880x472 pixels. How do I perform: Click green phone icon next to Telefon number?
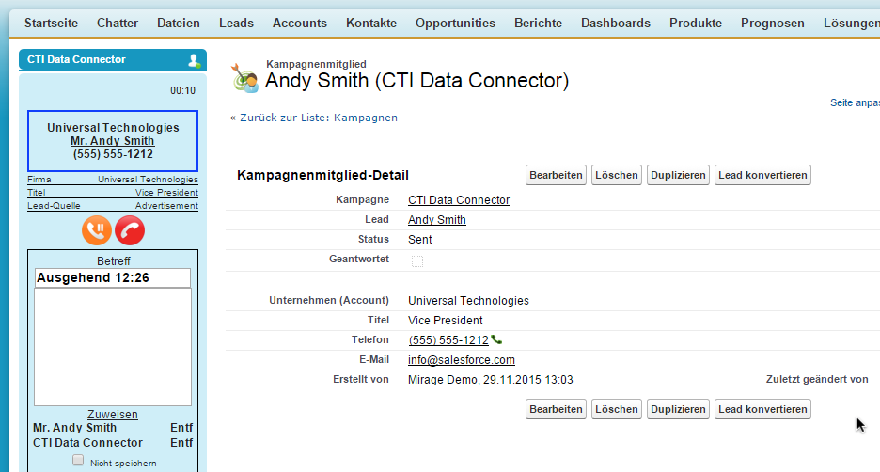(x=496, y=339)
